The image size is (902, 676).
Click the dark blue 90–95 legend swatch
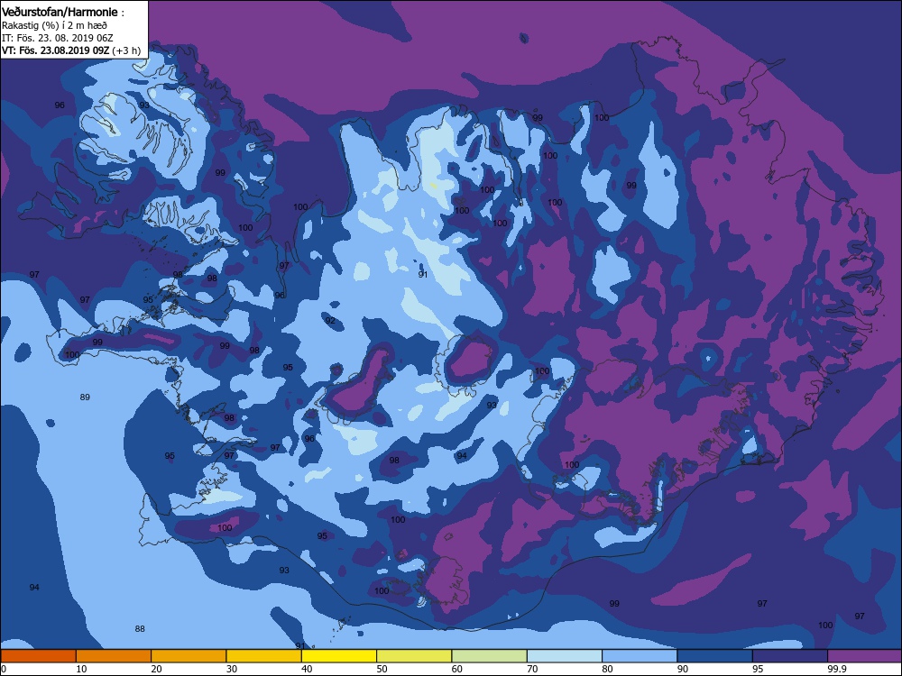tap(715, 656)
